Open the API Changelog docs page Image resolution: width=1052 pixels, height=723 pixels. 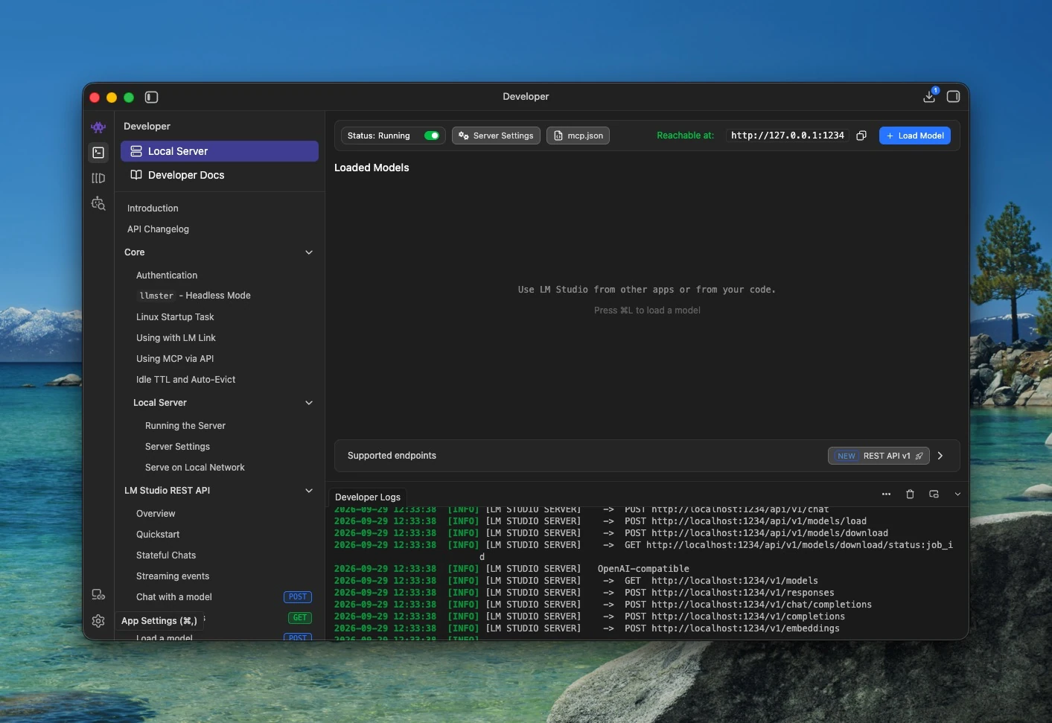point(158,229)
